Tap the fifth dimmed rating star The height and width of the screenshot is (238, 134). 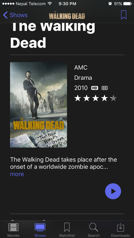pyautogui.click(x=113, y=98)
